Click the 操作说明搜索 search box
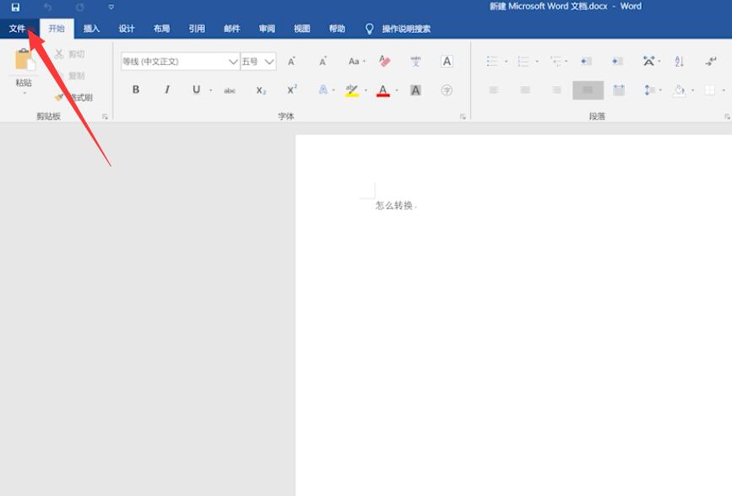Viewport: 732px width, 496px height. (406, 29)
